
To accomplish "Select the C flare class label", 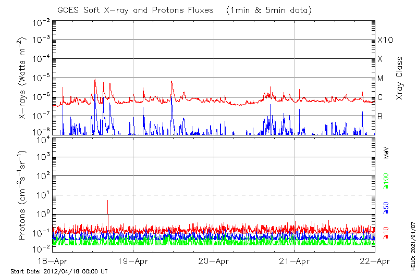I will 380,97.
